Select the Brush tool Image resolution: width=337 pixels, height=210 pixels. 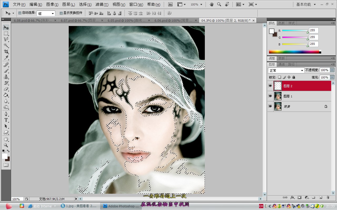coord(6,71)
